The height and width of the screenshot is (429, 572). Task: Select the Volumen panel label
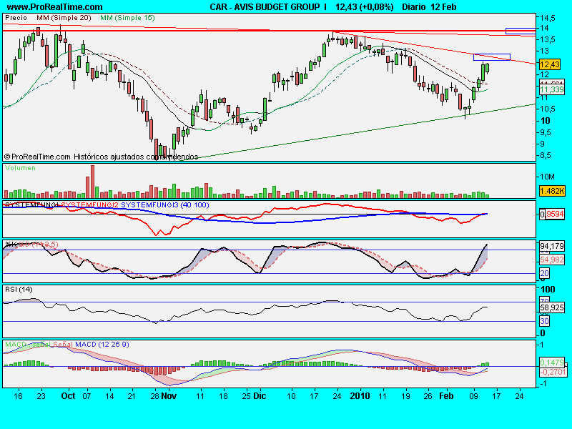[21, 168]
